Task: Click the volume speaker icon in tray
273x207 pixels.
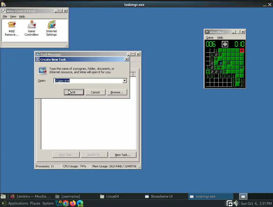Action: tap(236, 203)
